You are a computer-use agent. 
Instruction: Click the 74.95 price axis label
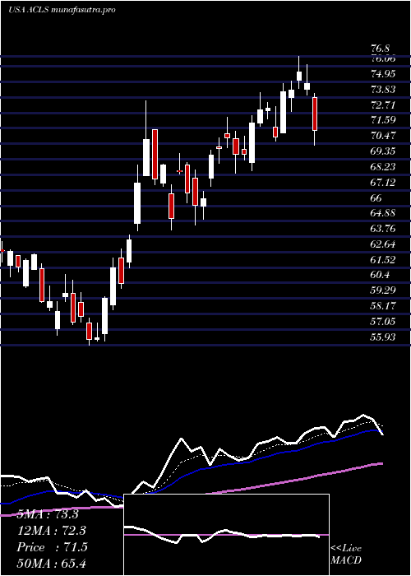(383, 74)
